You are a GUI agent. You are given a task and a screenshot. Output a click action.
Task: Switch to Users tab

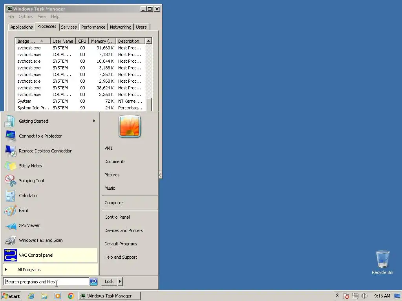141,27
